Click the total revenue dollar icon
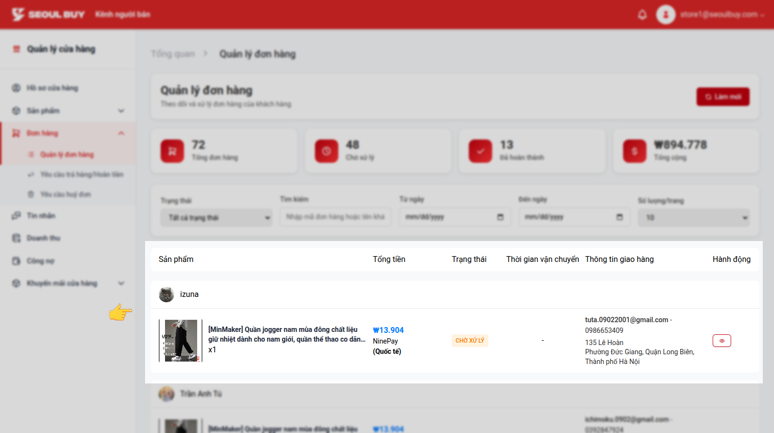 [634, 151]
